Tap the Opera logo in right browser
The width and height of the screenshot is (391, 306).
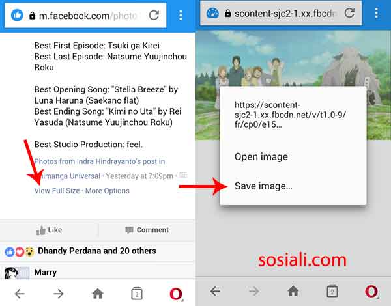pos(371,291)
